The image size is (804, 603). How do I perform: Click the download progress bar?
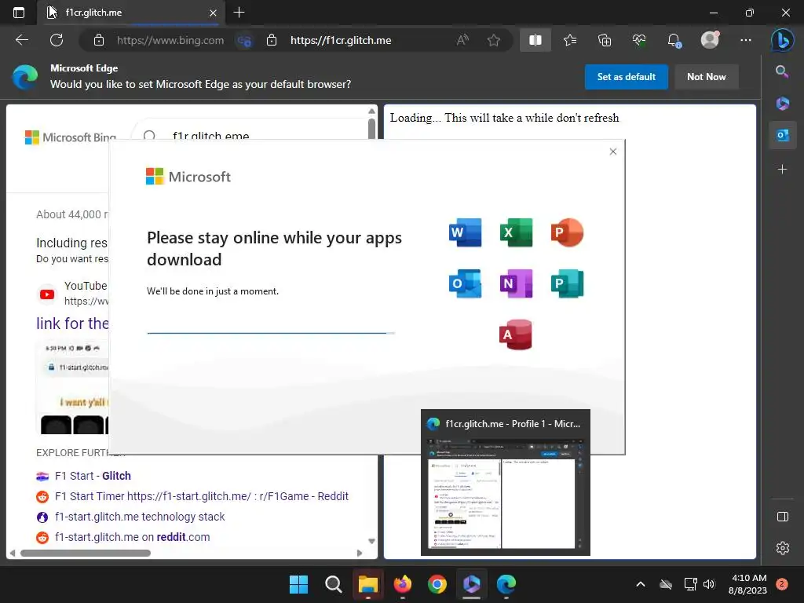(x=271, y=333)
